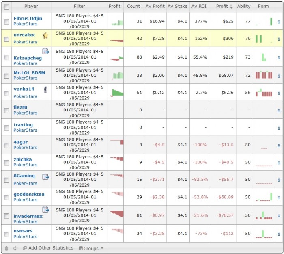Remove the znichka row with x
Viewport: 284px width, 254px height.
point(279,162)
